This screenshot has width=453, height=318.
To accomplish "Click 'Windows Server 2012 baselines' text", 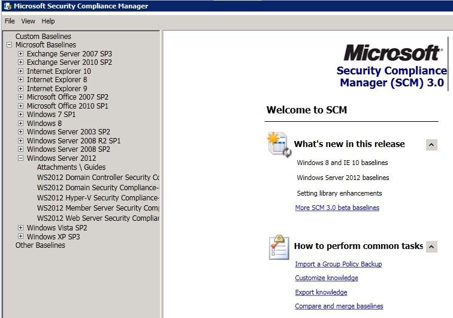I will [343, 178].
